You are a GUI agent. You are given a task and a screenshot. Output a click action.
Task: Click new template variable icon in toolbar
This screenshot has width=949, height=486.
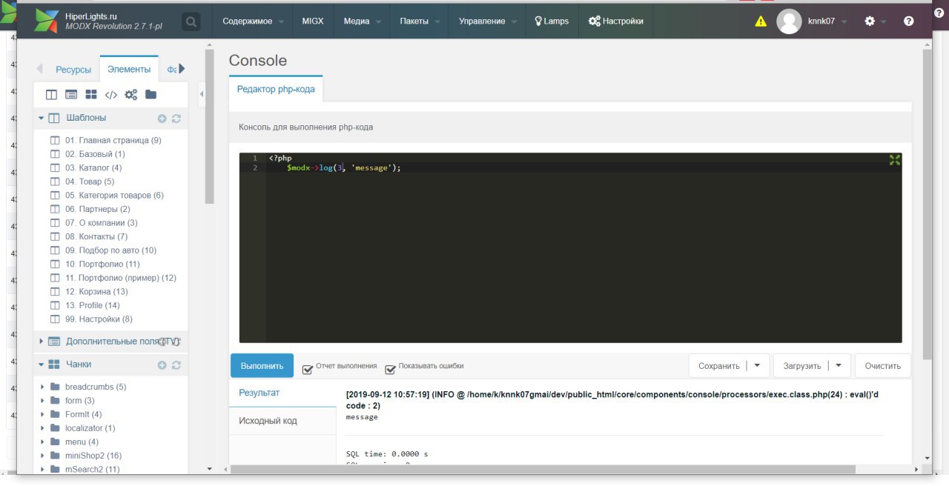point(71,94)
